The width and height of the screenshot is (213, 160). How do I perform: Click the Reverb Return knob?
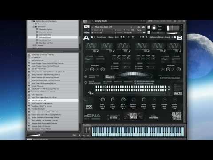click(133, 100)
